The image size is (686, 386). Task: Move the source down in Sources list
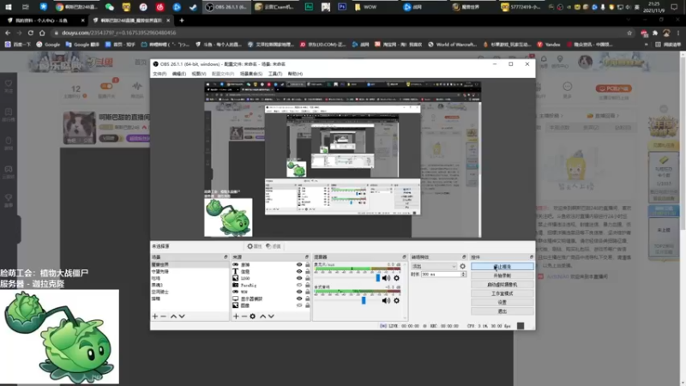click(271, 316)
